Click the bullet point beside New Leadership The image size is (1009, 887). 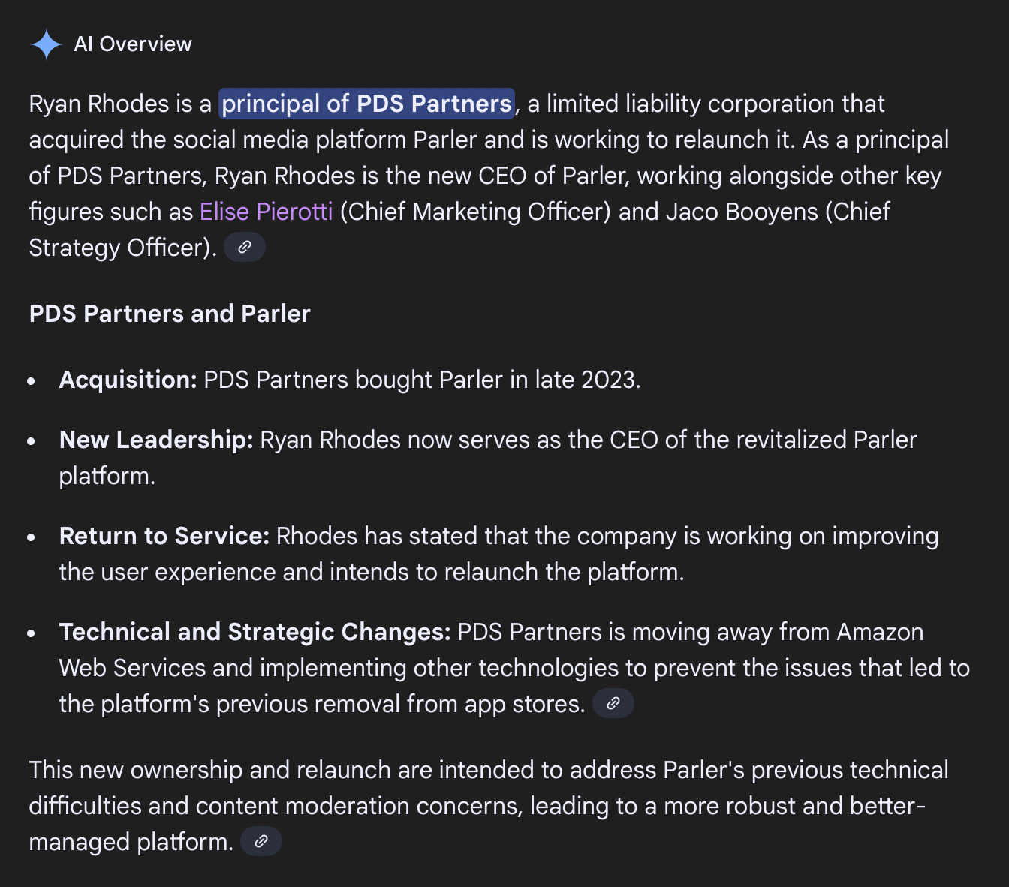pyautogui.click(x=32, y=441)
